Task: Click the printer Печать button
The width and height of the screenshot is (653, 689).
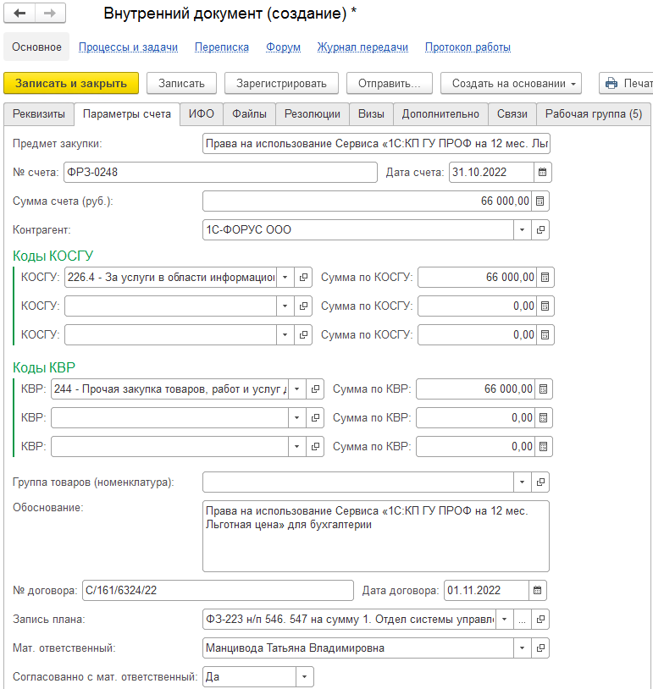Action: (627, 83)
